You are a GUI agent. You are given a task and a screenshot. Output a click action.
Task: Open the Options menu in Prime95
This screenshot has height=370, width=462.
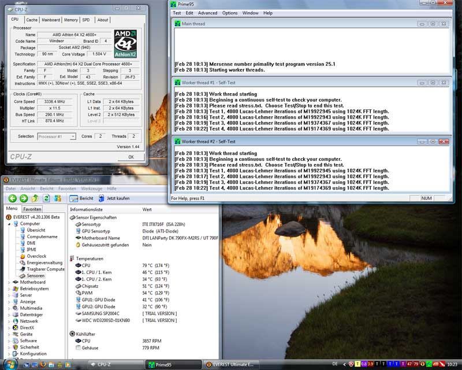230,13
